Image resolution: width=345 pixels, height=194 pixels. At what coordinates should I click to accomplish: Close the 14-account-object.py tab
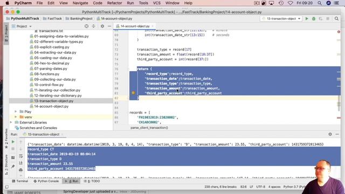coord(153,26)
